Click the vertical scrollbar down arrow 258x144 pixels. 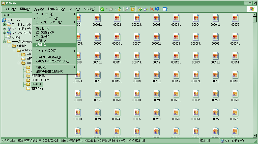pyautogui.click(x=255, y=136)
